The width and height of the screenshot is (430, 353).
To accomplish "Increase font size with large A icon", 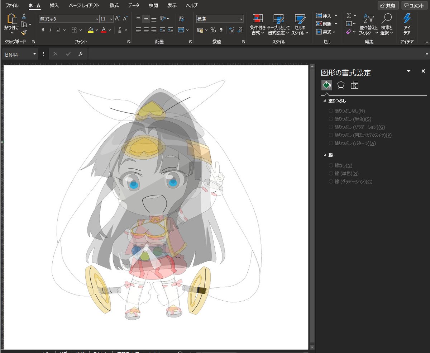I will click(117, 19).
